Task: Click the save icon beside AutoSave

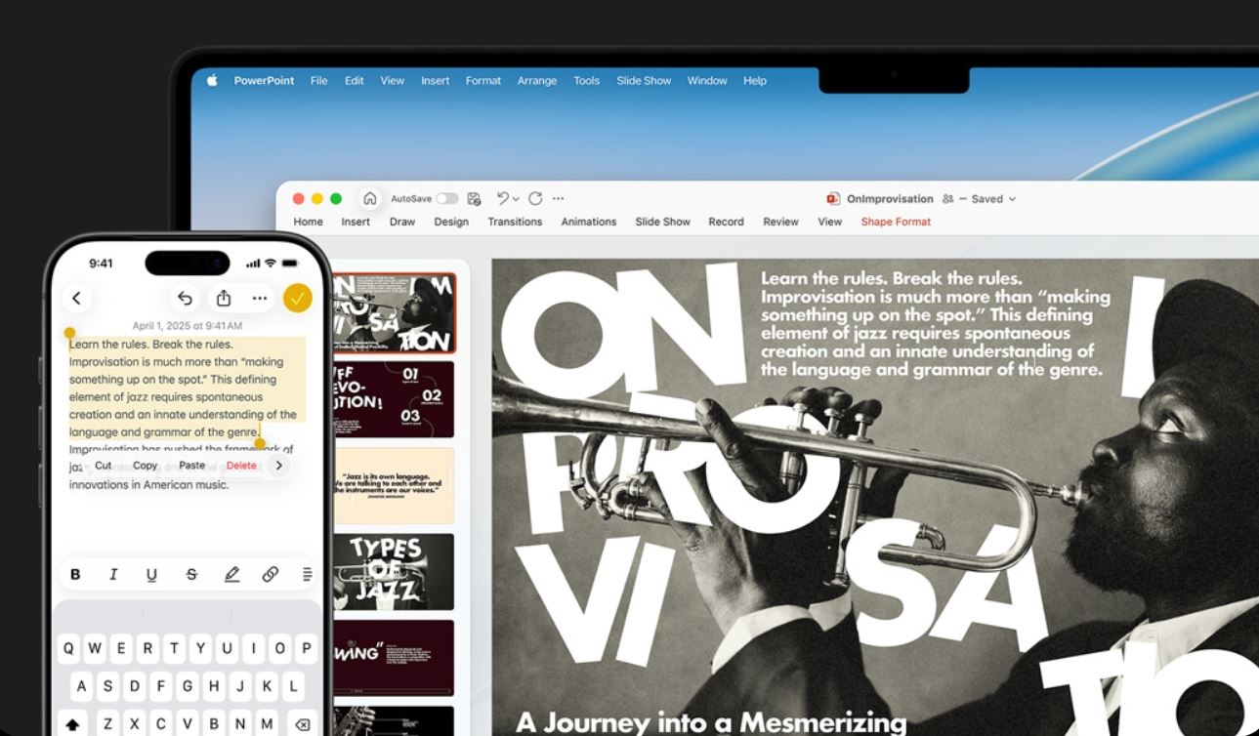Action: pos(474,198)
